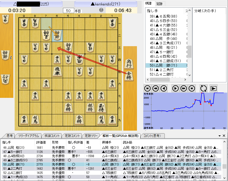The image size is (228, 181).
Task: Click the 指し手評価 column header
Action: [x=76, y=142]
